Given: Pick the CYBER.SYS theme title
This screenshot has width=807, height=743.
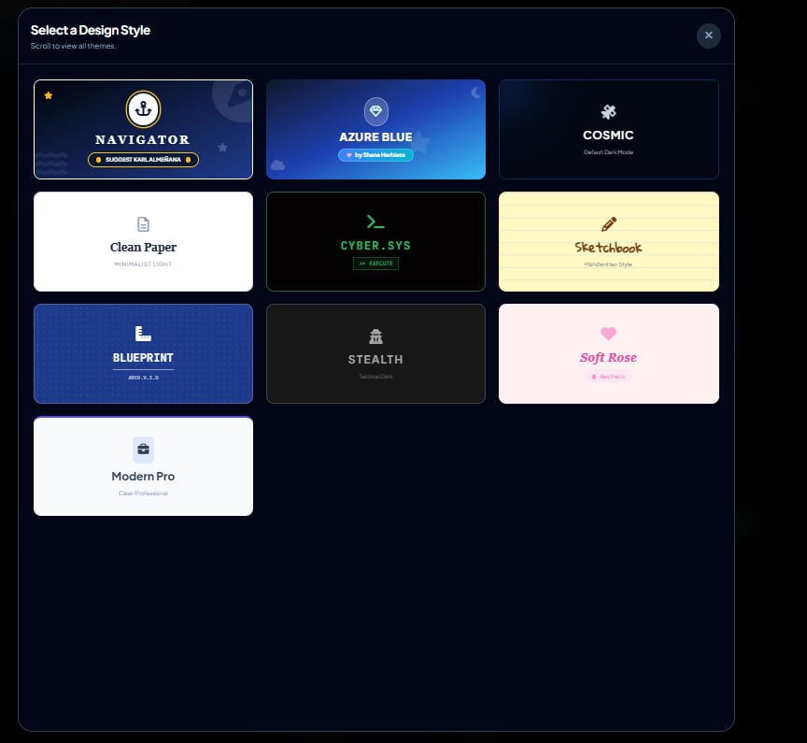Looking at the screenshot, I should point(375,246).
